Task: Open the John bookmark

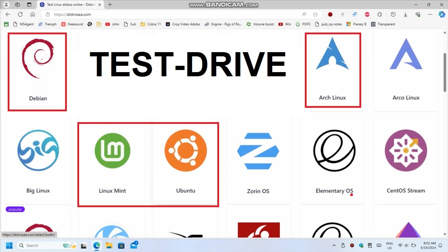Action: pyautogui.click(x=112, y=24)
